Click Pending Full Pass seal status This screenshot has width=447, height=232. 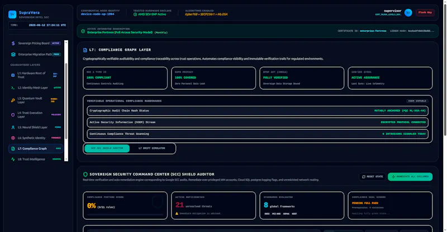[x=365, y=203]
